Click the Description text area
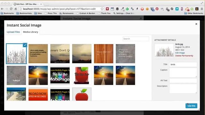 [x=183, y=89]
